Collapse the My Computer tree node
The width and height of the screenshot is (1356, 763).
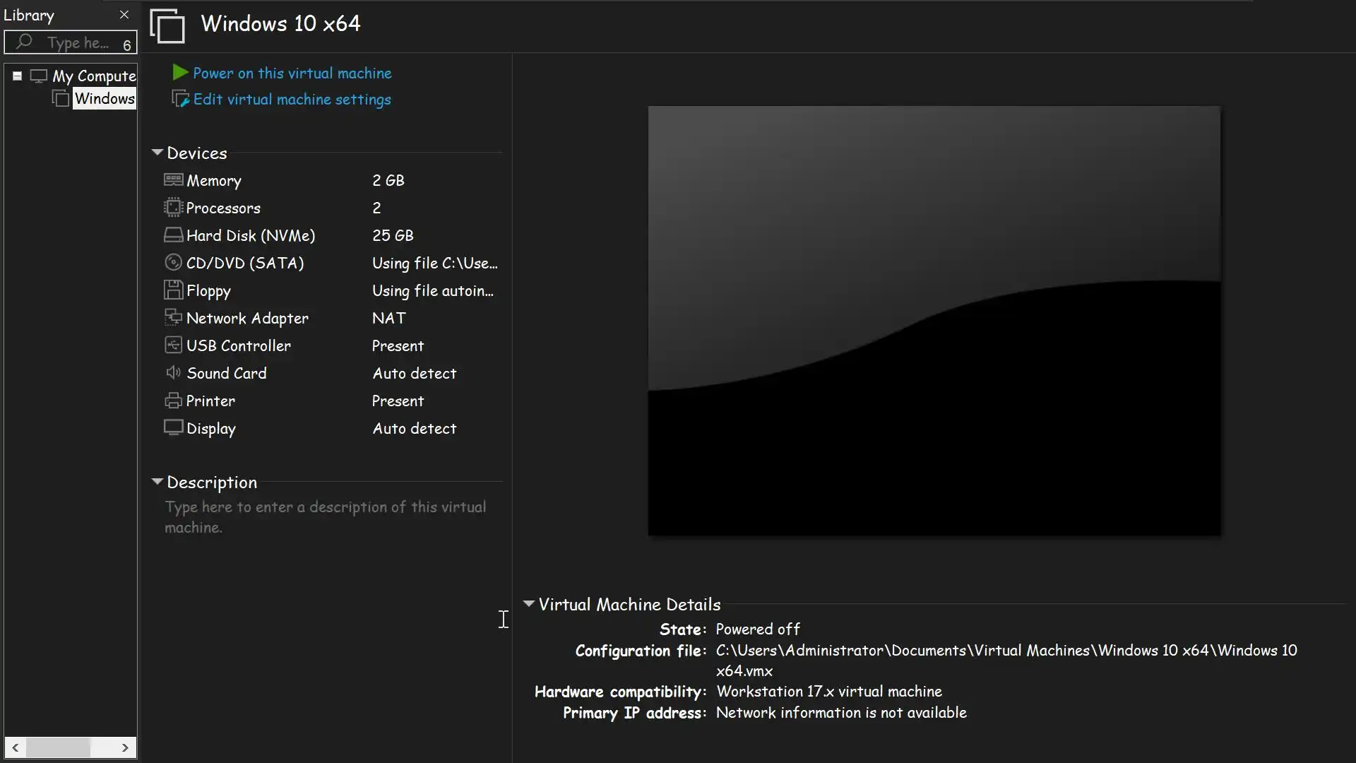click(x=17, y=76)
